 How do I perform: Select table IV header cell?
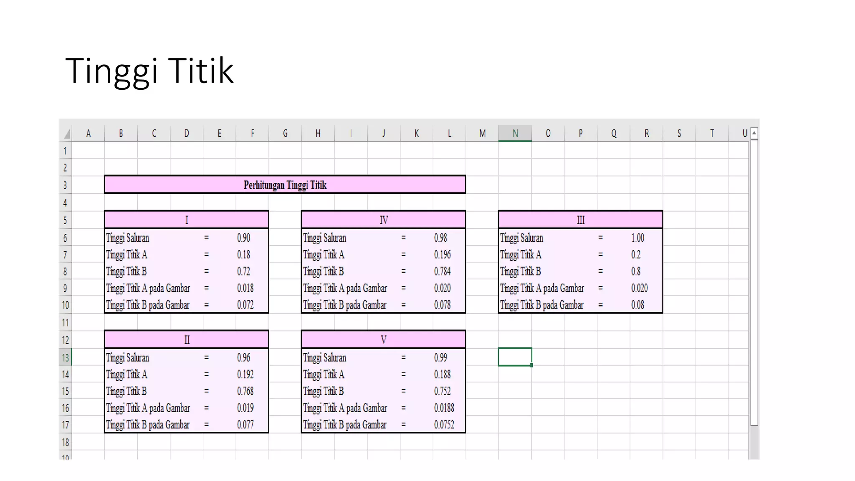point(383,220)
